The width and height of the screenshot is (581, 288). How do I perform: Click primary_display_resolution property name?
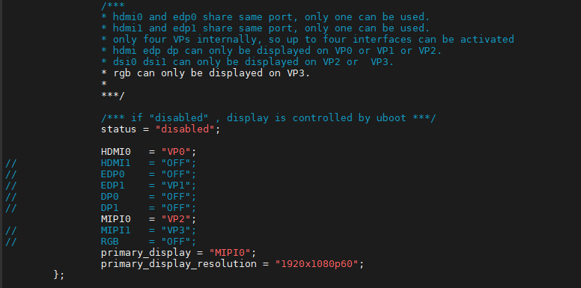tap(179, 264)
